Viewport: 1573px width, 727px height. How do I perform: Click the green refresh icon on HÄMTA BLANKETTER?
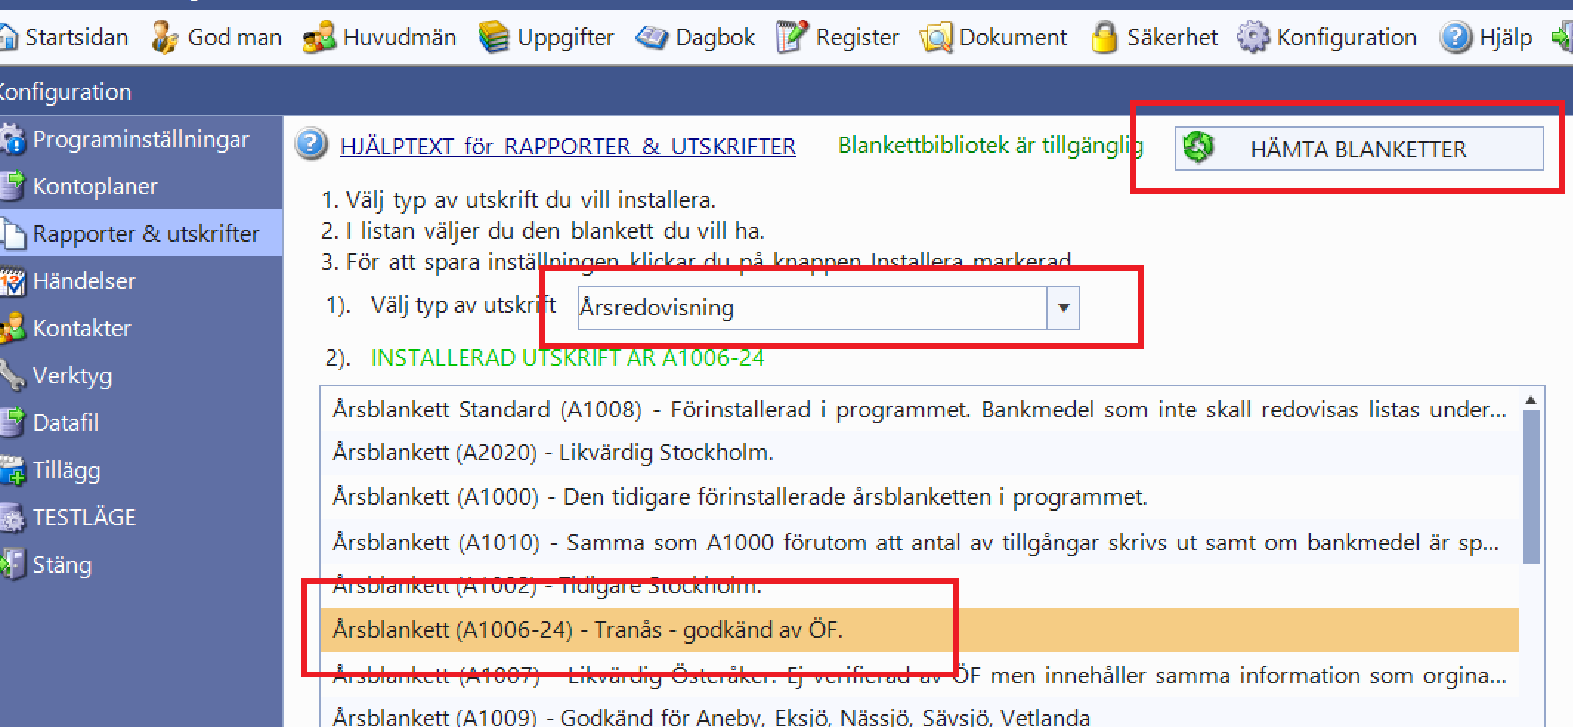tap(1198, 146)
